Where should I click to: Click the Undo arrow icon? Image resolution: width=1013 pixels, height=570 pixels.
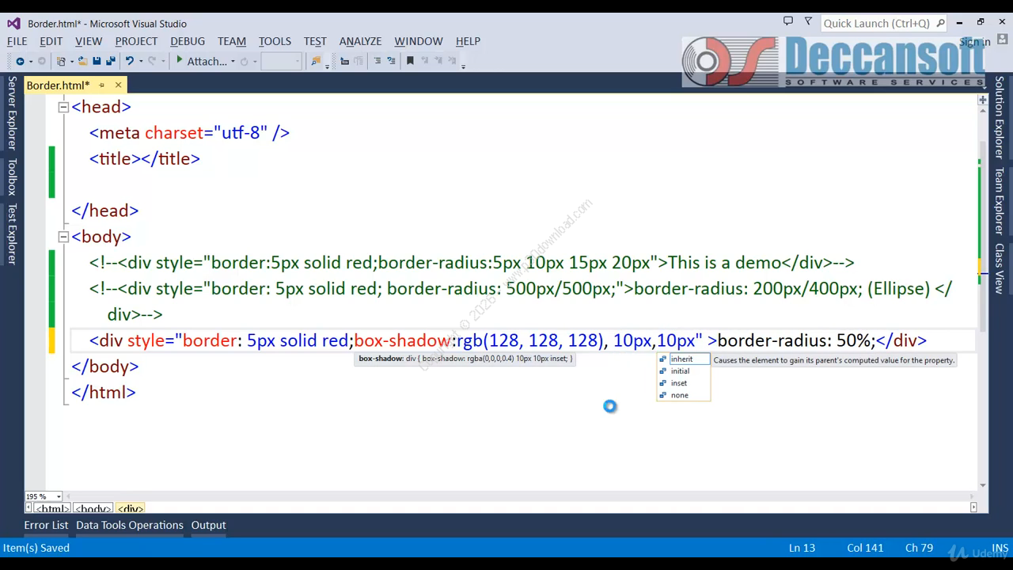pos(129,61)
